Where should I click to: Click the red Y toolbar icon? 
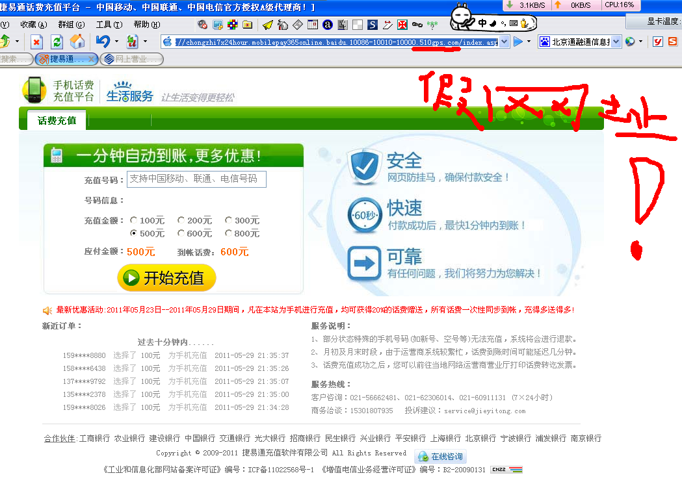[x=658, y=42]
